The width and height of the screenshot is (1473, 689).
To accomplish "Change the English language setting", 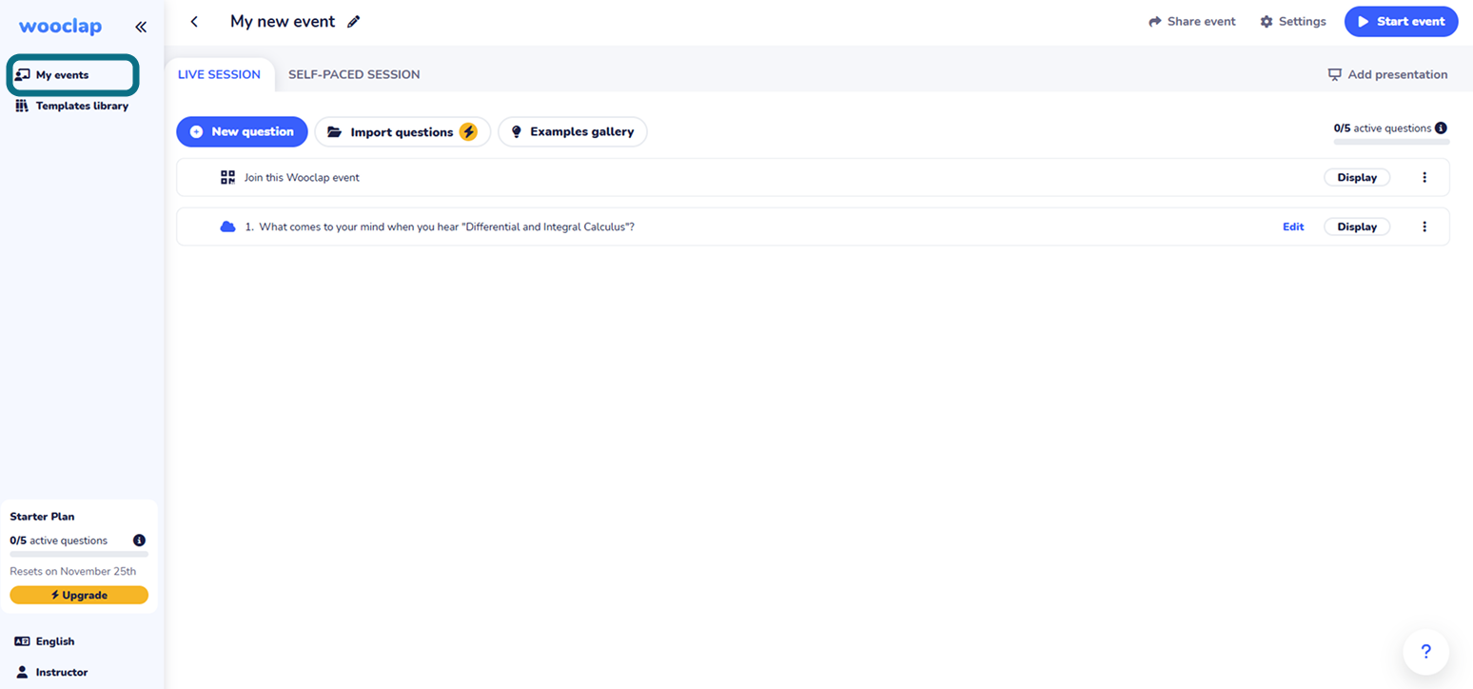I will tap(45, 641).
